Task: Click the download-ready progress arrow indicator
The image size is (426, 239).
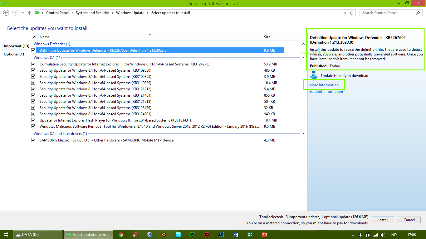Action: click(x=313, y=75)
